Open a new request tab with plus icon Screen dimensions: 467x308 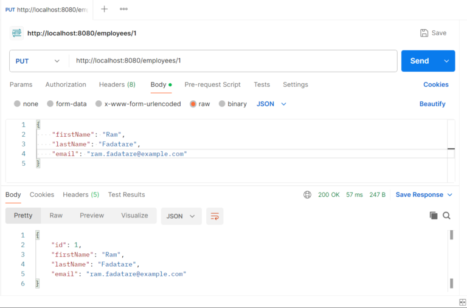[x=104, y=9]
